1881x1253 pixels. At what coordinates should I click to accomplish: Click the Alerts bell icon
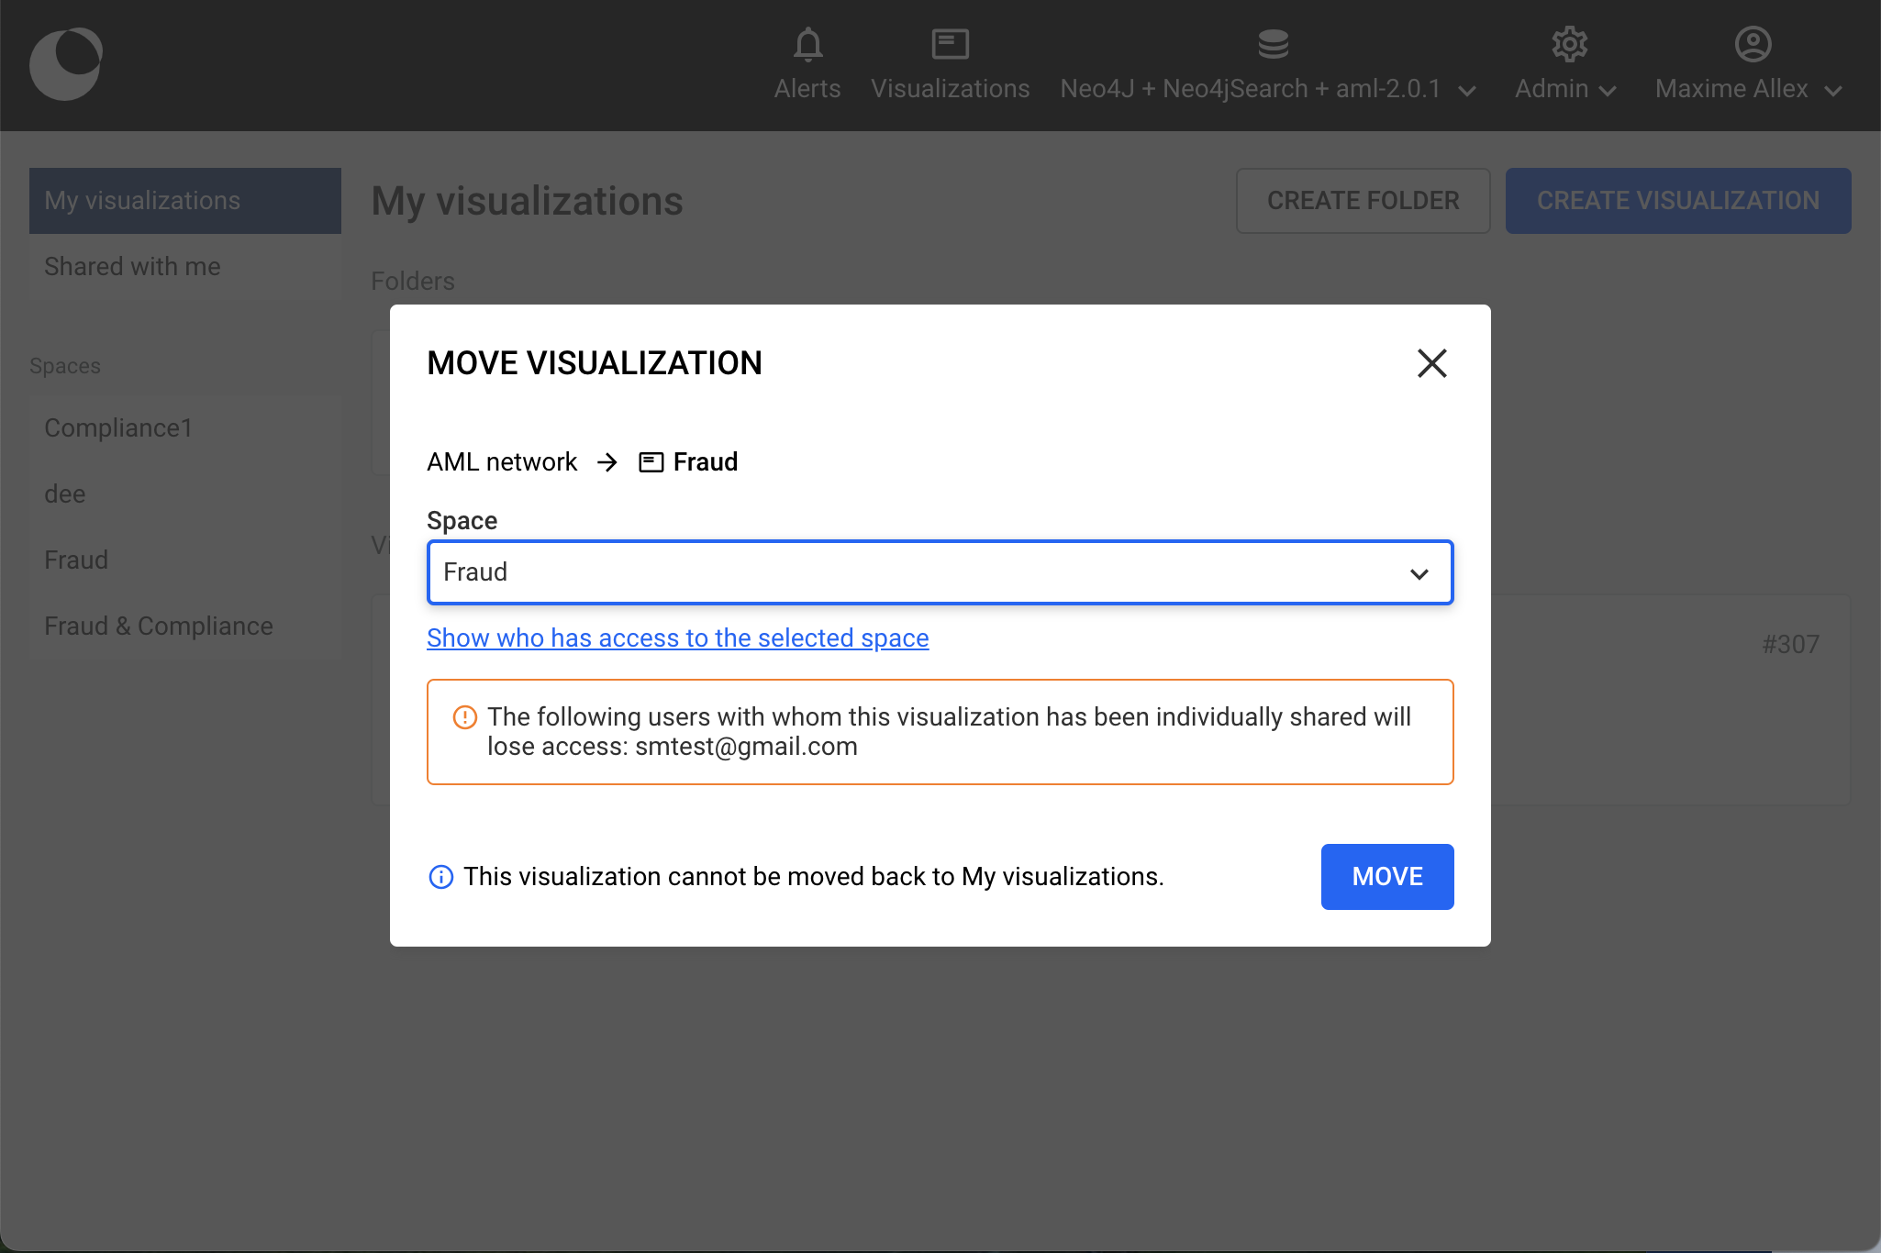coord(807,44)
